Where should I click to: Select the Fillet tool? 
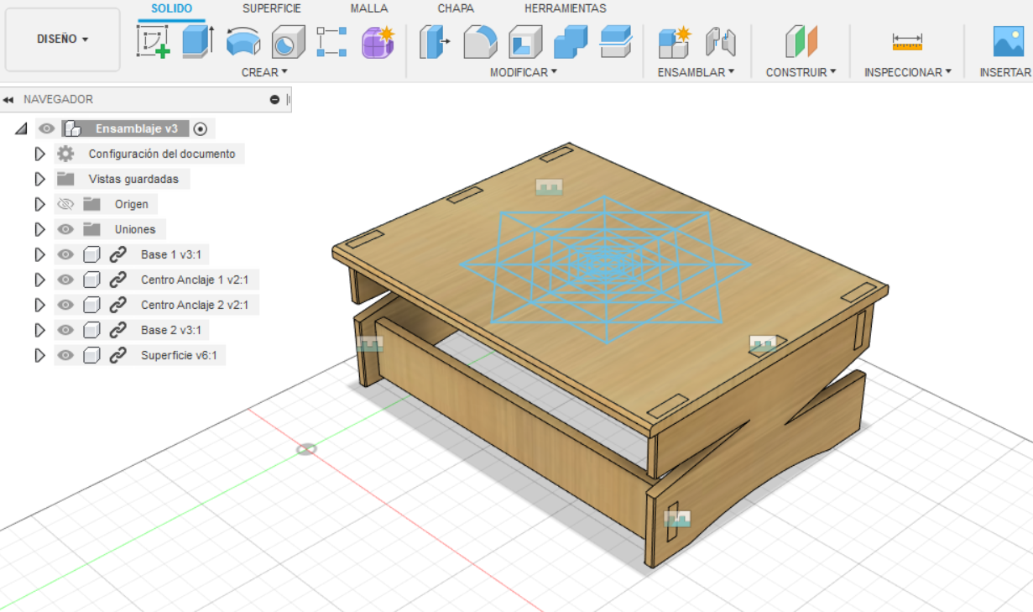click(x=480, y=41)
